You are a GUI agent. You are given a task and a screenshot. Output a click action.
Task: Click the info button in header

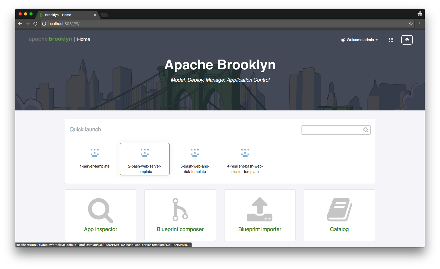click(x=407, y=40)
